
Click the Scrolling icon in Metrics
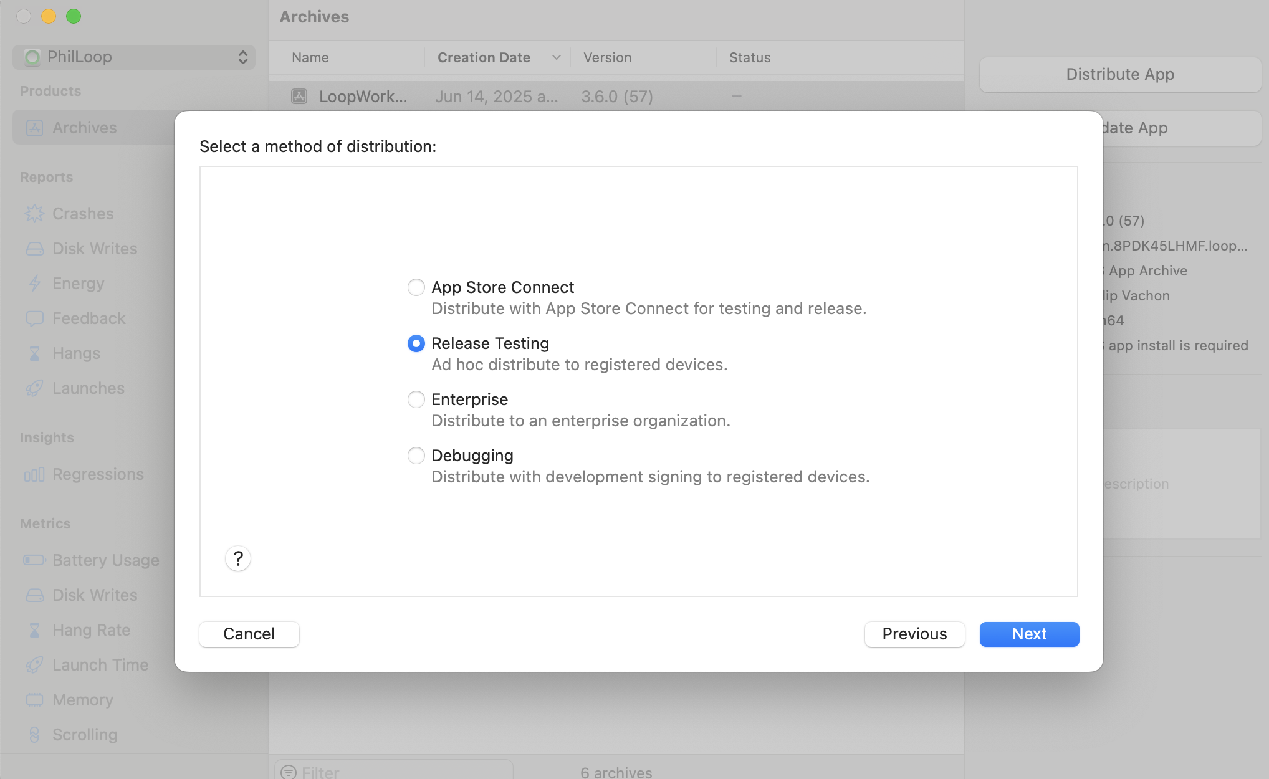click(x=34, y=735)
